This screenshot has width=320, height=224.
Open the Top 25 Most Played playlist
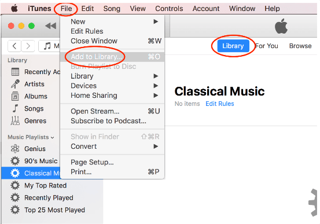[x=54, y=210]
